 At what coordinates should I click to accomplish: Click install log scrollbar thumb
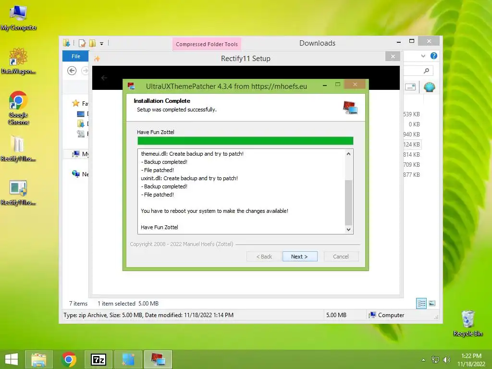(x=348, y=202)
